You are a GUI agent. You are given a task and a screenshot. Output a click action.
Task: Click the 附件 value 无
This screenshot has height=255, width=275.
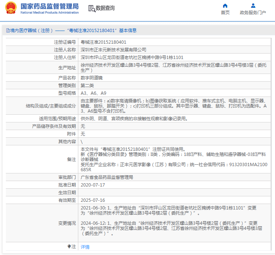click(83, 134)
